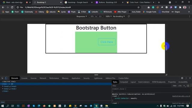The height and width of the screenshot is (108, 192).
Task: Click the rotate device icon in device toolbar
Action: click(129, 16)
